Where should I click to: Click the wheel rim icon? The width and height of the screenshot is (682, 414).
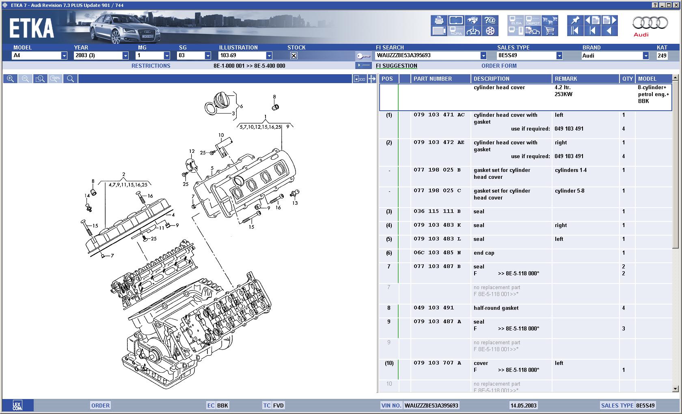[x=490, y=31]
